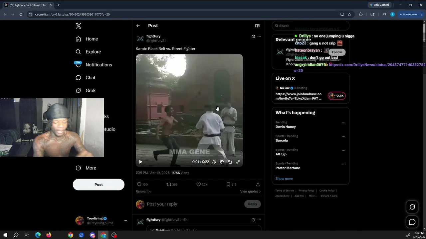Screen dimensions: 426x239
Task: Seek on the video progress bar
Action: 189,155
